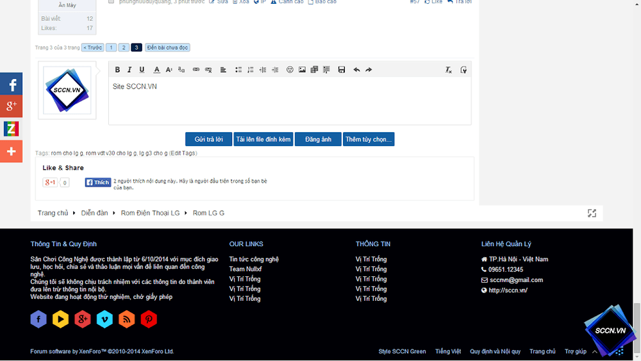Click the Google +1 button
This screenshot has height=361, width=641.
[x=50, y=182]
